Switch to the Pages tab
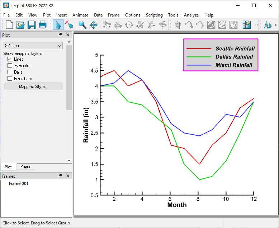The height and width of the screenshot is (228, 279). pyautogui.click(x=26, y=167)
